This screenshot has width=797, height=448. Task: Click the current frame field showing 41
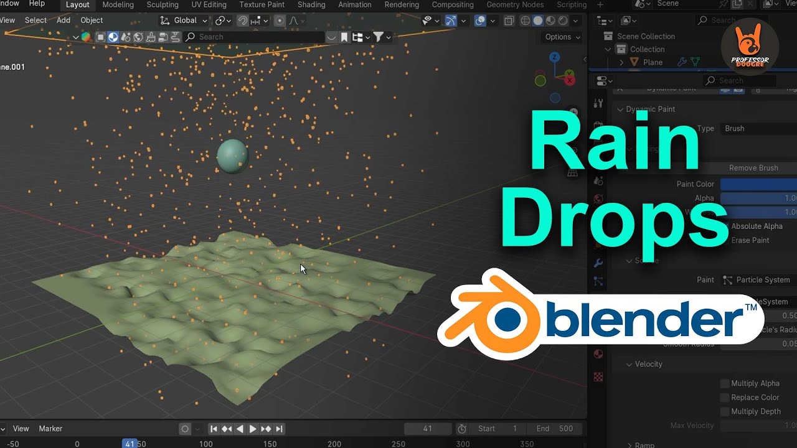coord(428,429)
